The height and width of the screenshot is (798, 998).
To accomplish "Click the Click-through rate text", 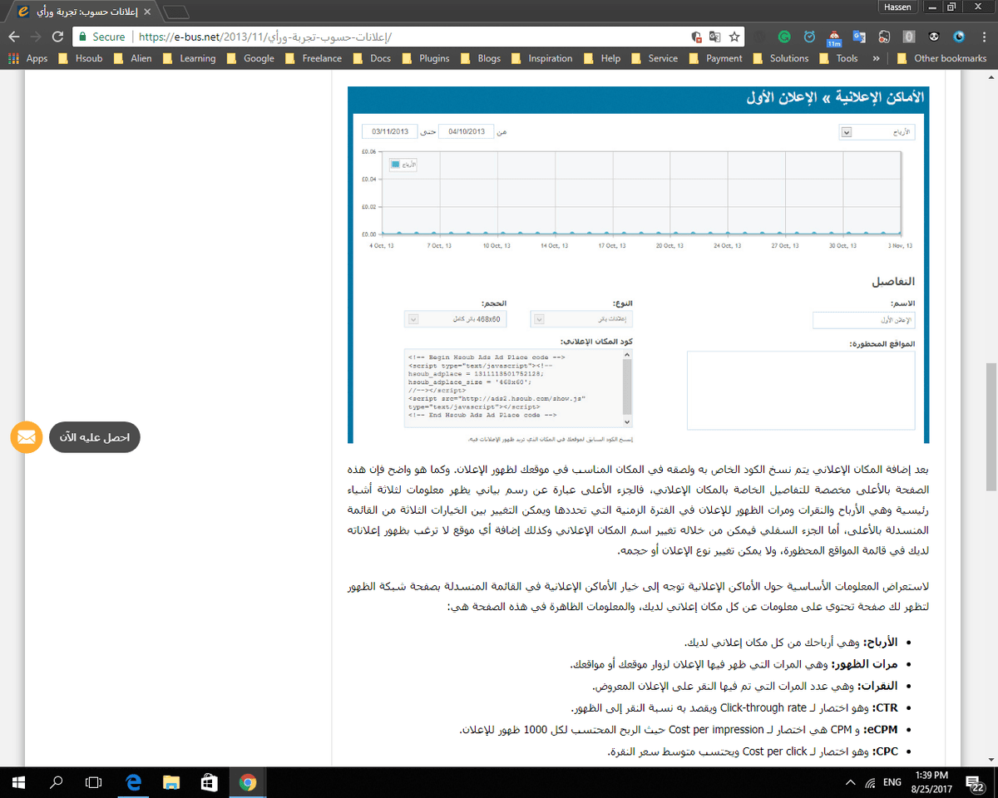I will coord(763,707).
